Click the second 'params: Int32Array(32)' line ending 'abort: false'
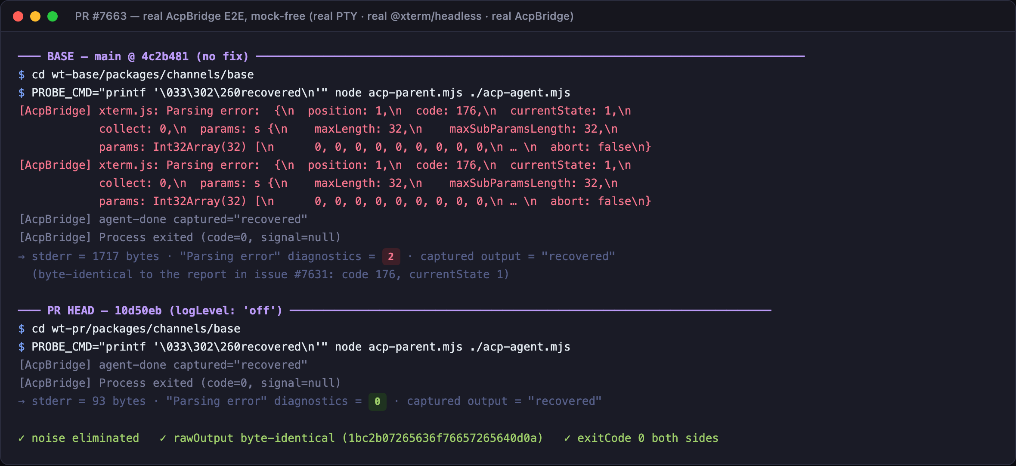1016x466 pixels. (375, 201)
